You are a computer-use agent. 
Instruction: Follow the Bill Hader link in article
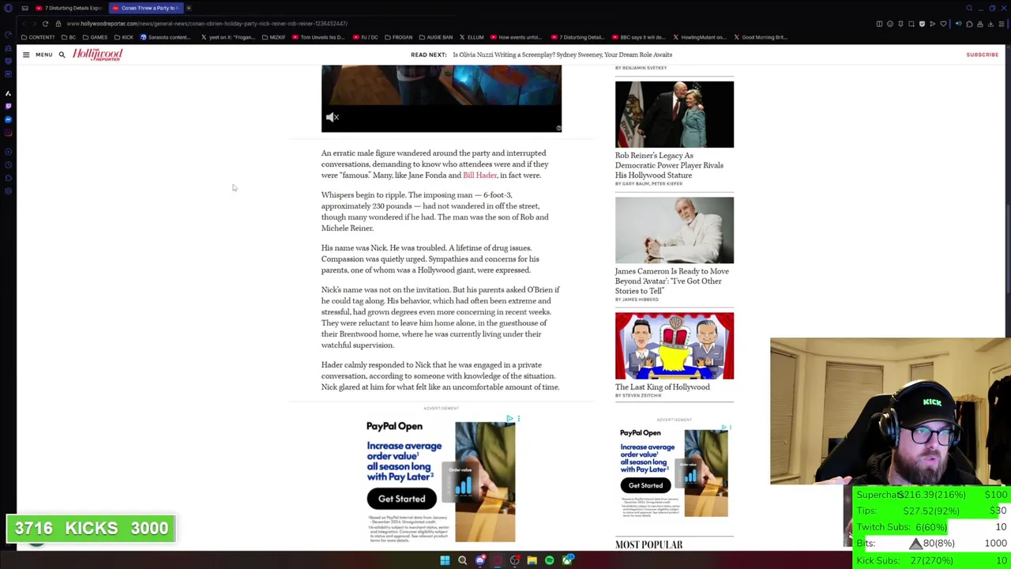coord(479,175)
